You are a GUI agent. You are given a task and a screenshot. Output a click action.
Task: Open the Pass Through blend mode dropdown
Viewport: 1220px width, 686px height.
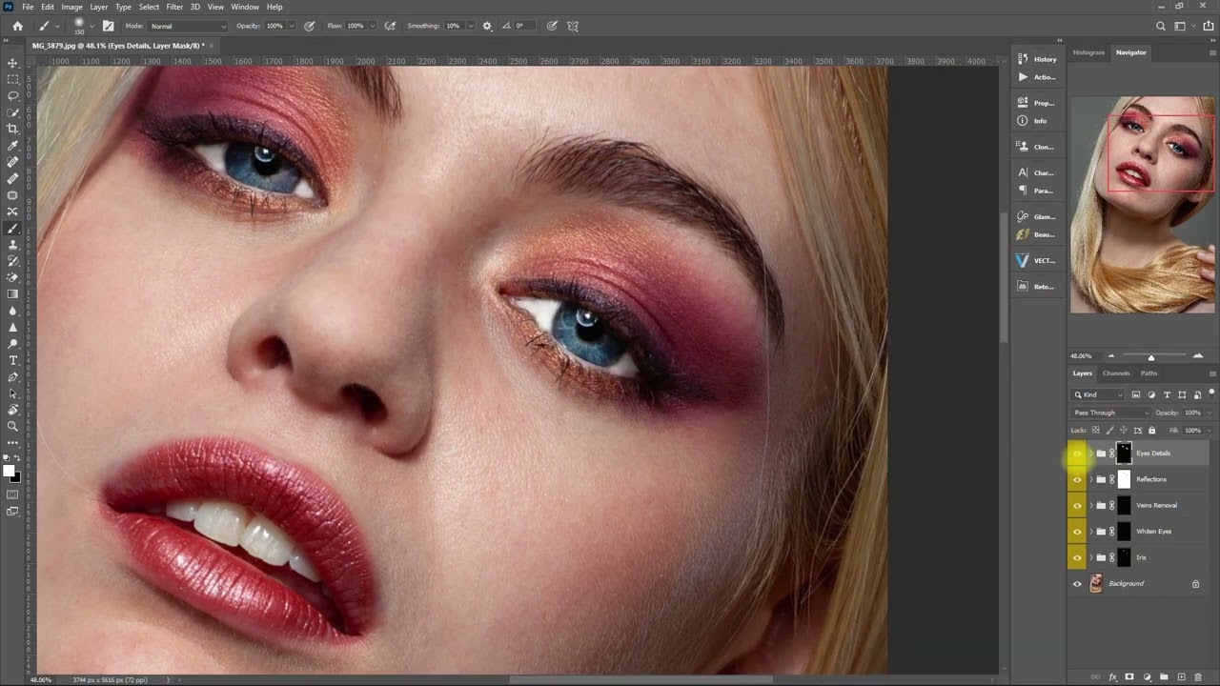click(x=1110, y=413)
